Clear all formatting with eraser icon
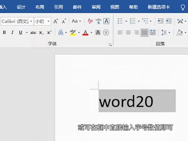 coord(91,21)
